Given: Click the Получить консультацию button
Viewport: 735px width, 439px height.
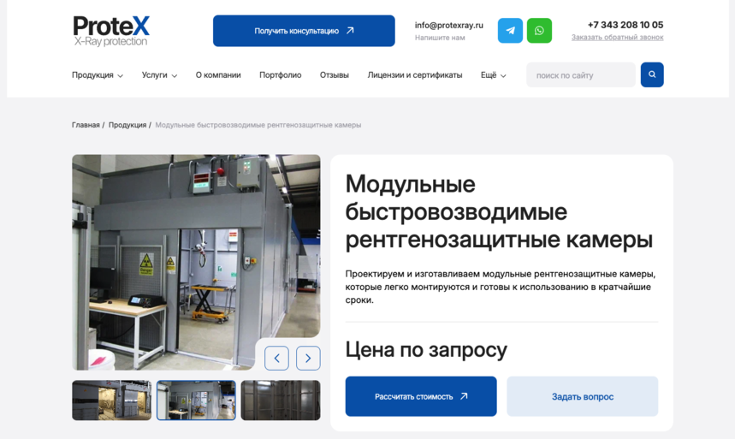Looking at the screenshot, I should point(304,31).
